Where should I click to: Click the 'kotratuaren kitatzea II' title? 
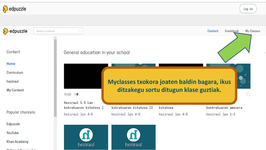(132, 108)
